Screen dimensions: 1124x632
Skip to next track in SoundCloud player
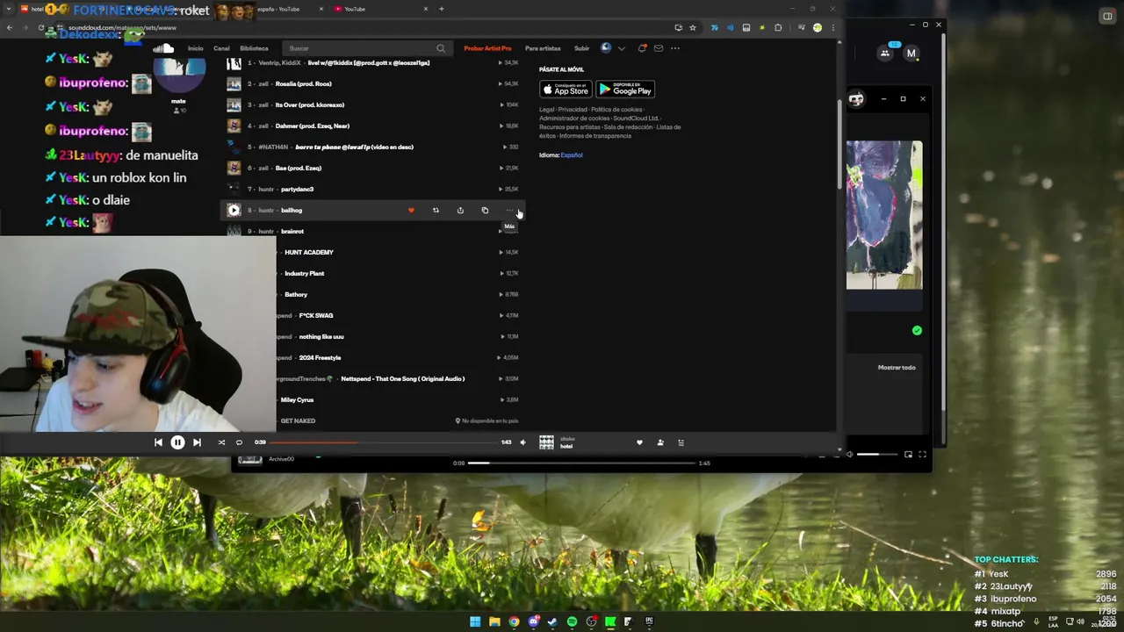tap(197, 442)
